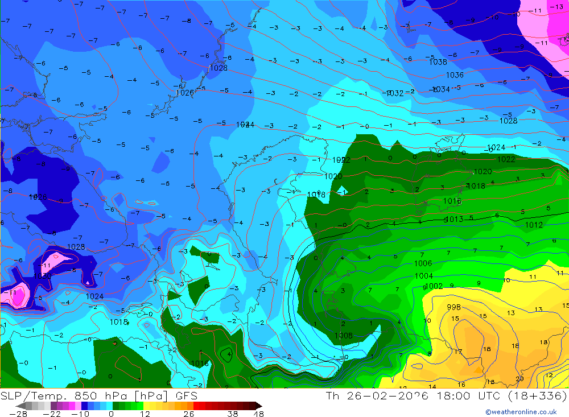Click the 1002 isobar label
Screen dimensions: 569x417
[434, 286]
